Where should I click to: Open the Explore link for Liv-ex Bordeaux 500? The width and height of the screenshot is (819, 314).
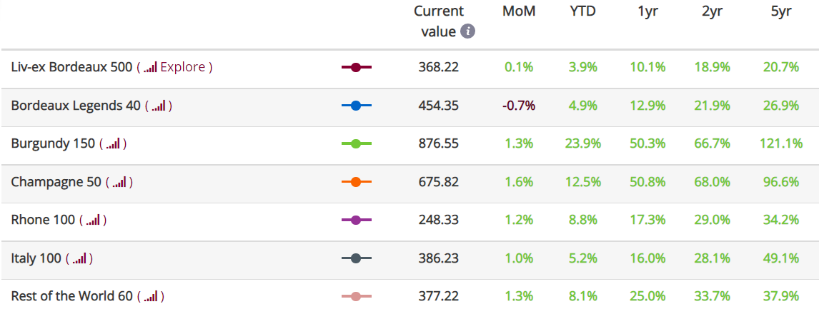183,67
